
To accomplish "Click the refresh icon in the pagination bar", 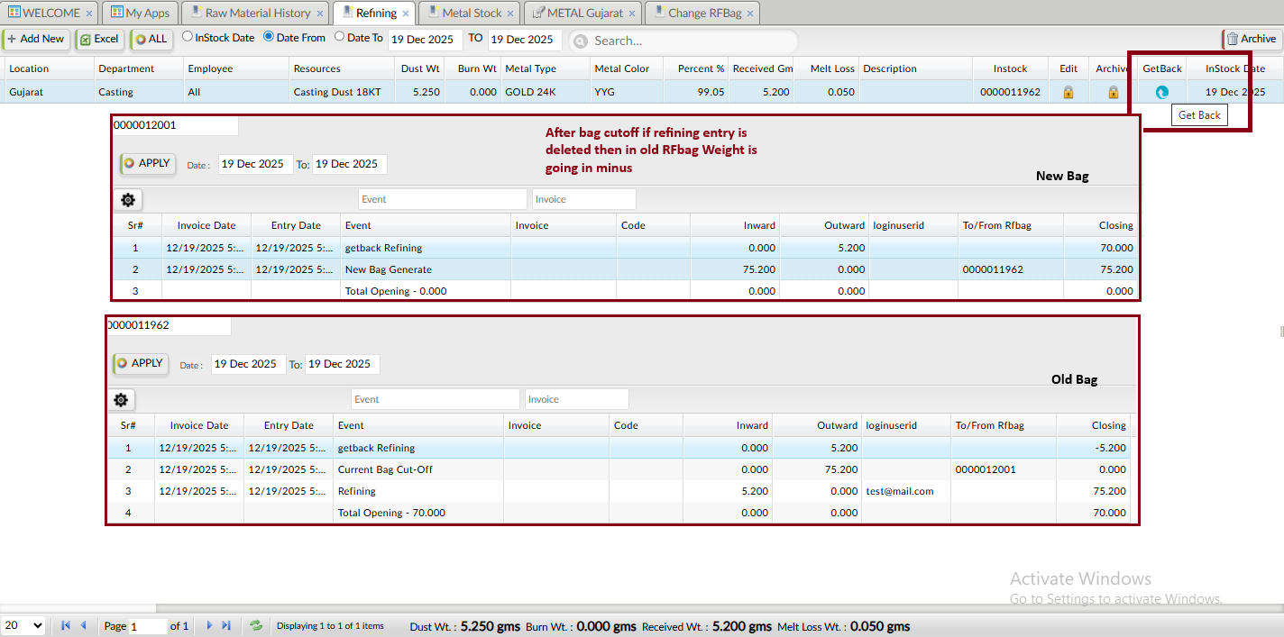I will [x=256, y=625].
